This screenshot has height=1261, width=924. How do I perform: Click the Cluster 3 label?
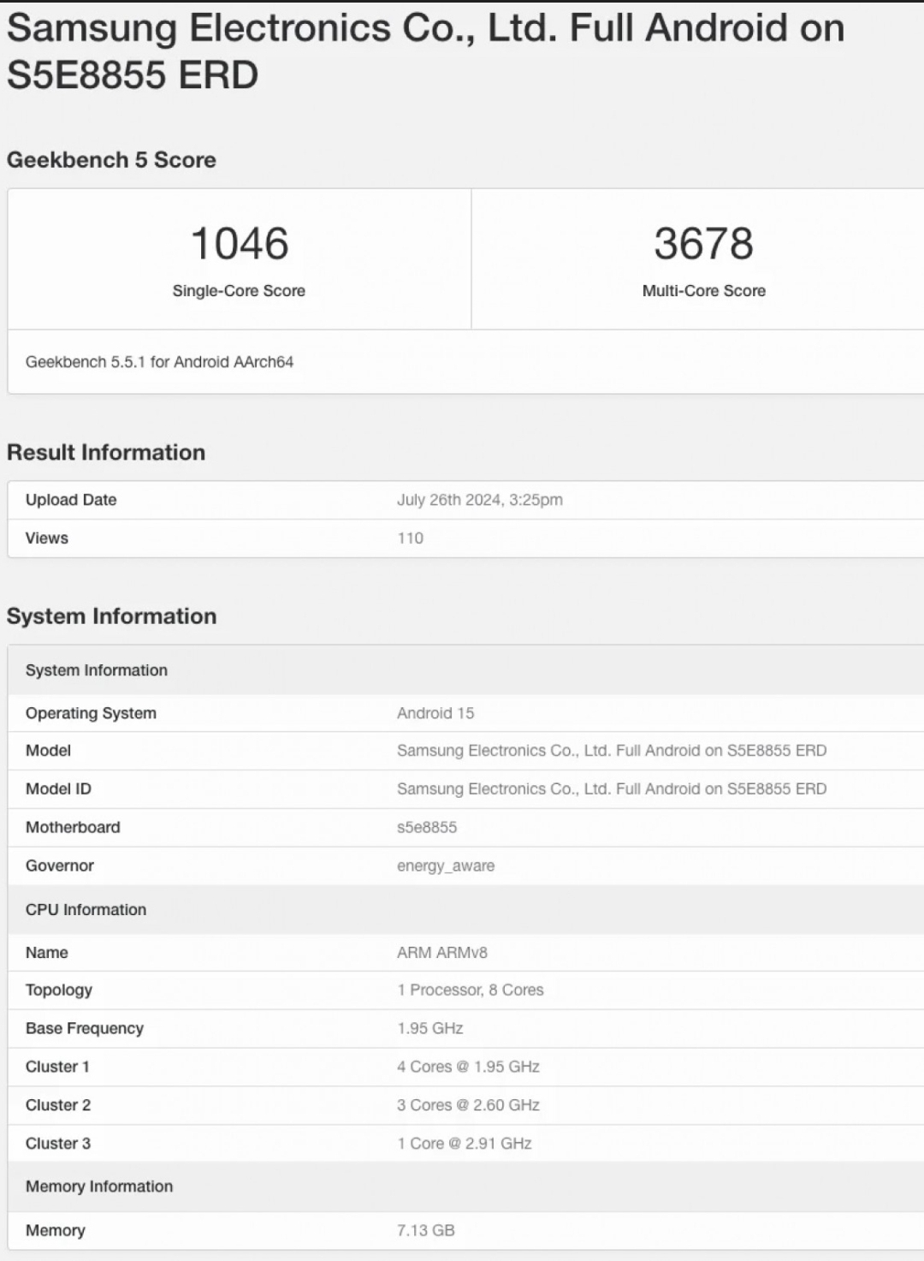pyautogui.click(x=58, y=1145)
